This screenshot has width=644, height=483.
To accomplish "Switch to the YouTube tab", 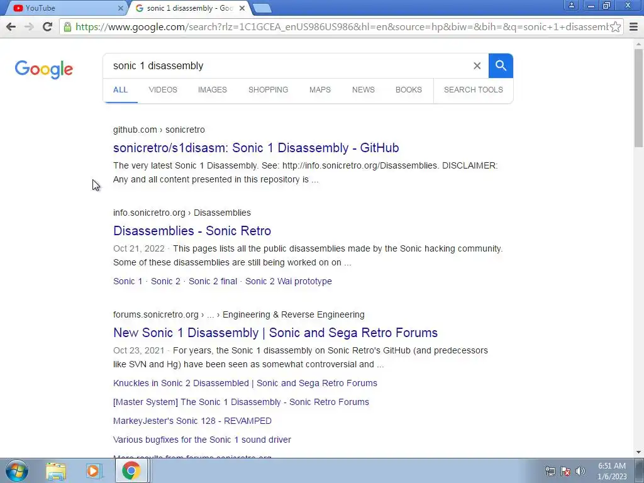I will point(65,8).
